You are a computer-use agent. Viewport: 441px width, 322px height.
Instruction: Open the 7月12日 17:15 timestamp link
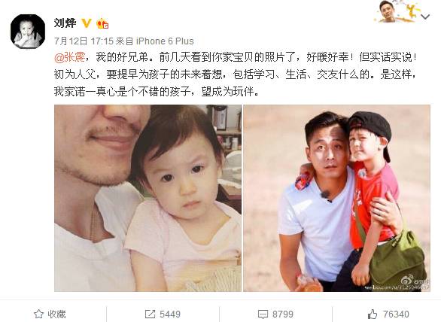coord(84,41)
